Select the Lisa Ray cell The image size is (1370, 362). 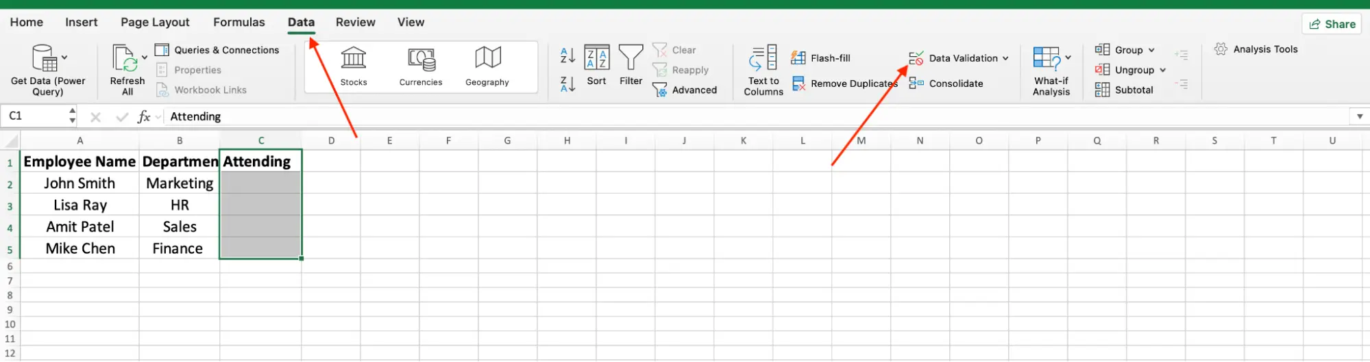point(79,205)
